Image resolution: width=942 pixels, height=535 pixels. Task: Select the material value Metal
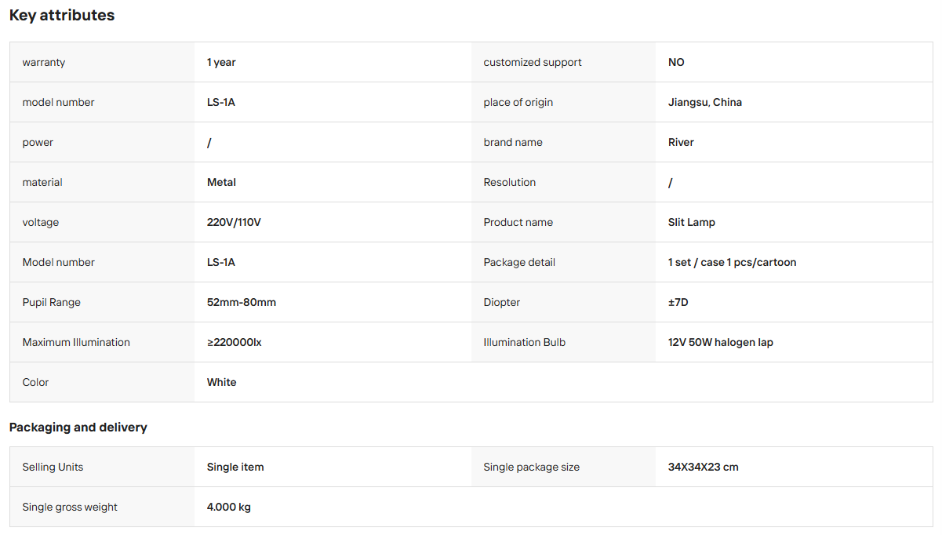[221, 182]
